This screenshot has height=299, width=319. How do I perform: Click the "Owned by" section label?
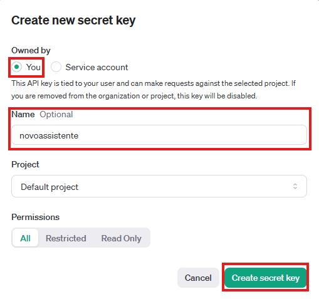(x=31, y=50)
